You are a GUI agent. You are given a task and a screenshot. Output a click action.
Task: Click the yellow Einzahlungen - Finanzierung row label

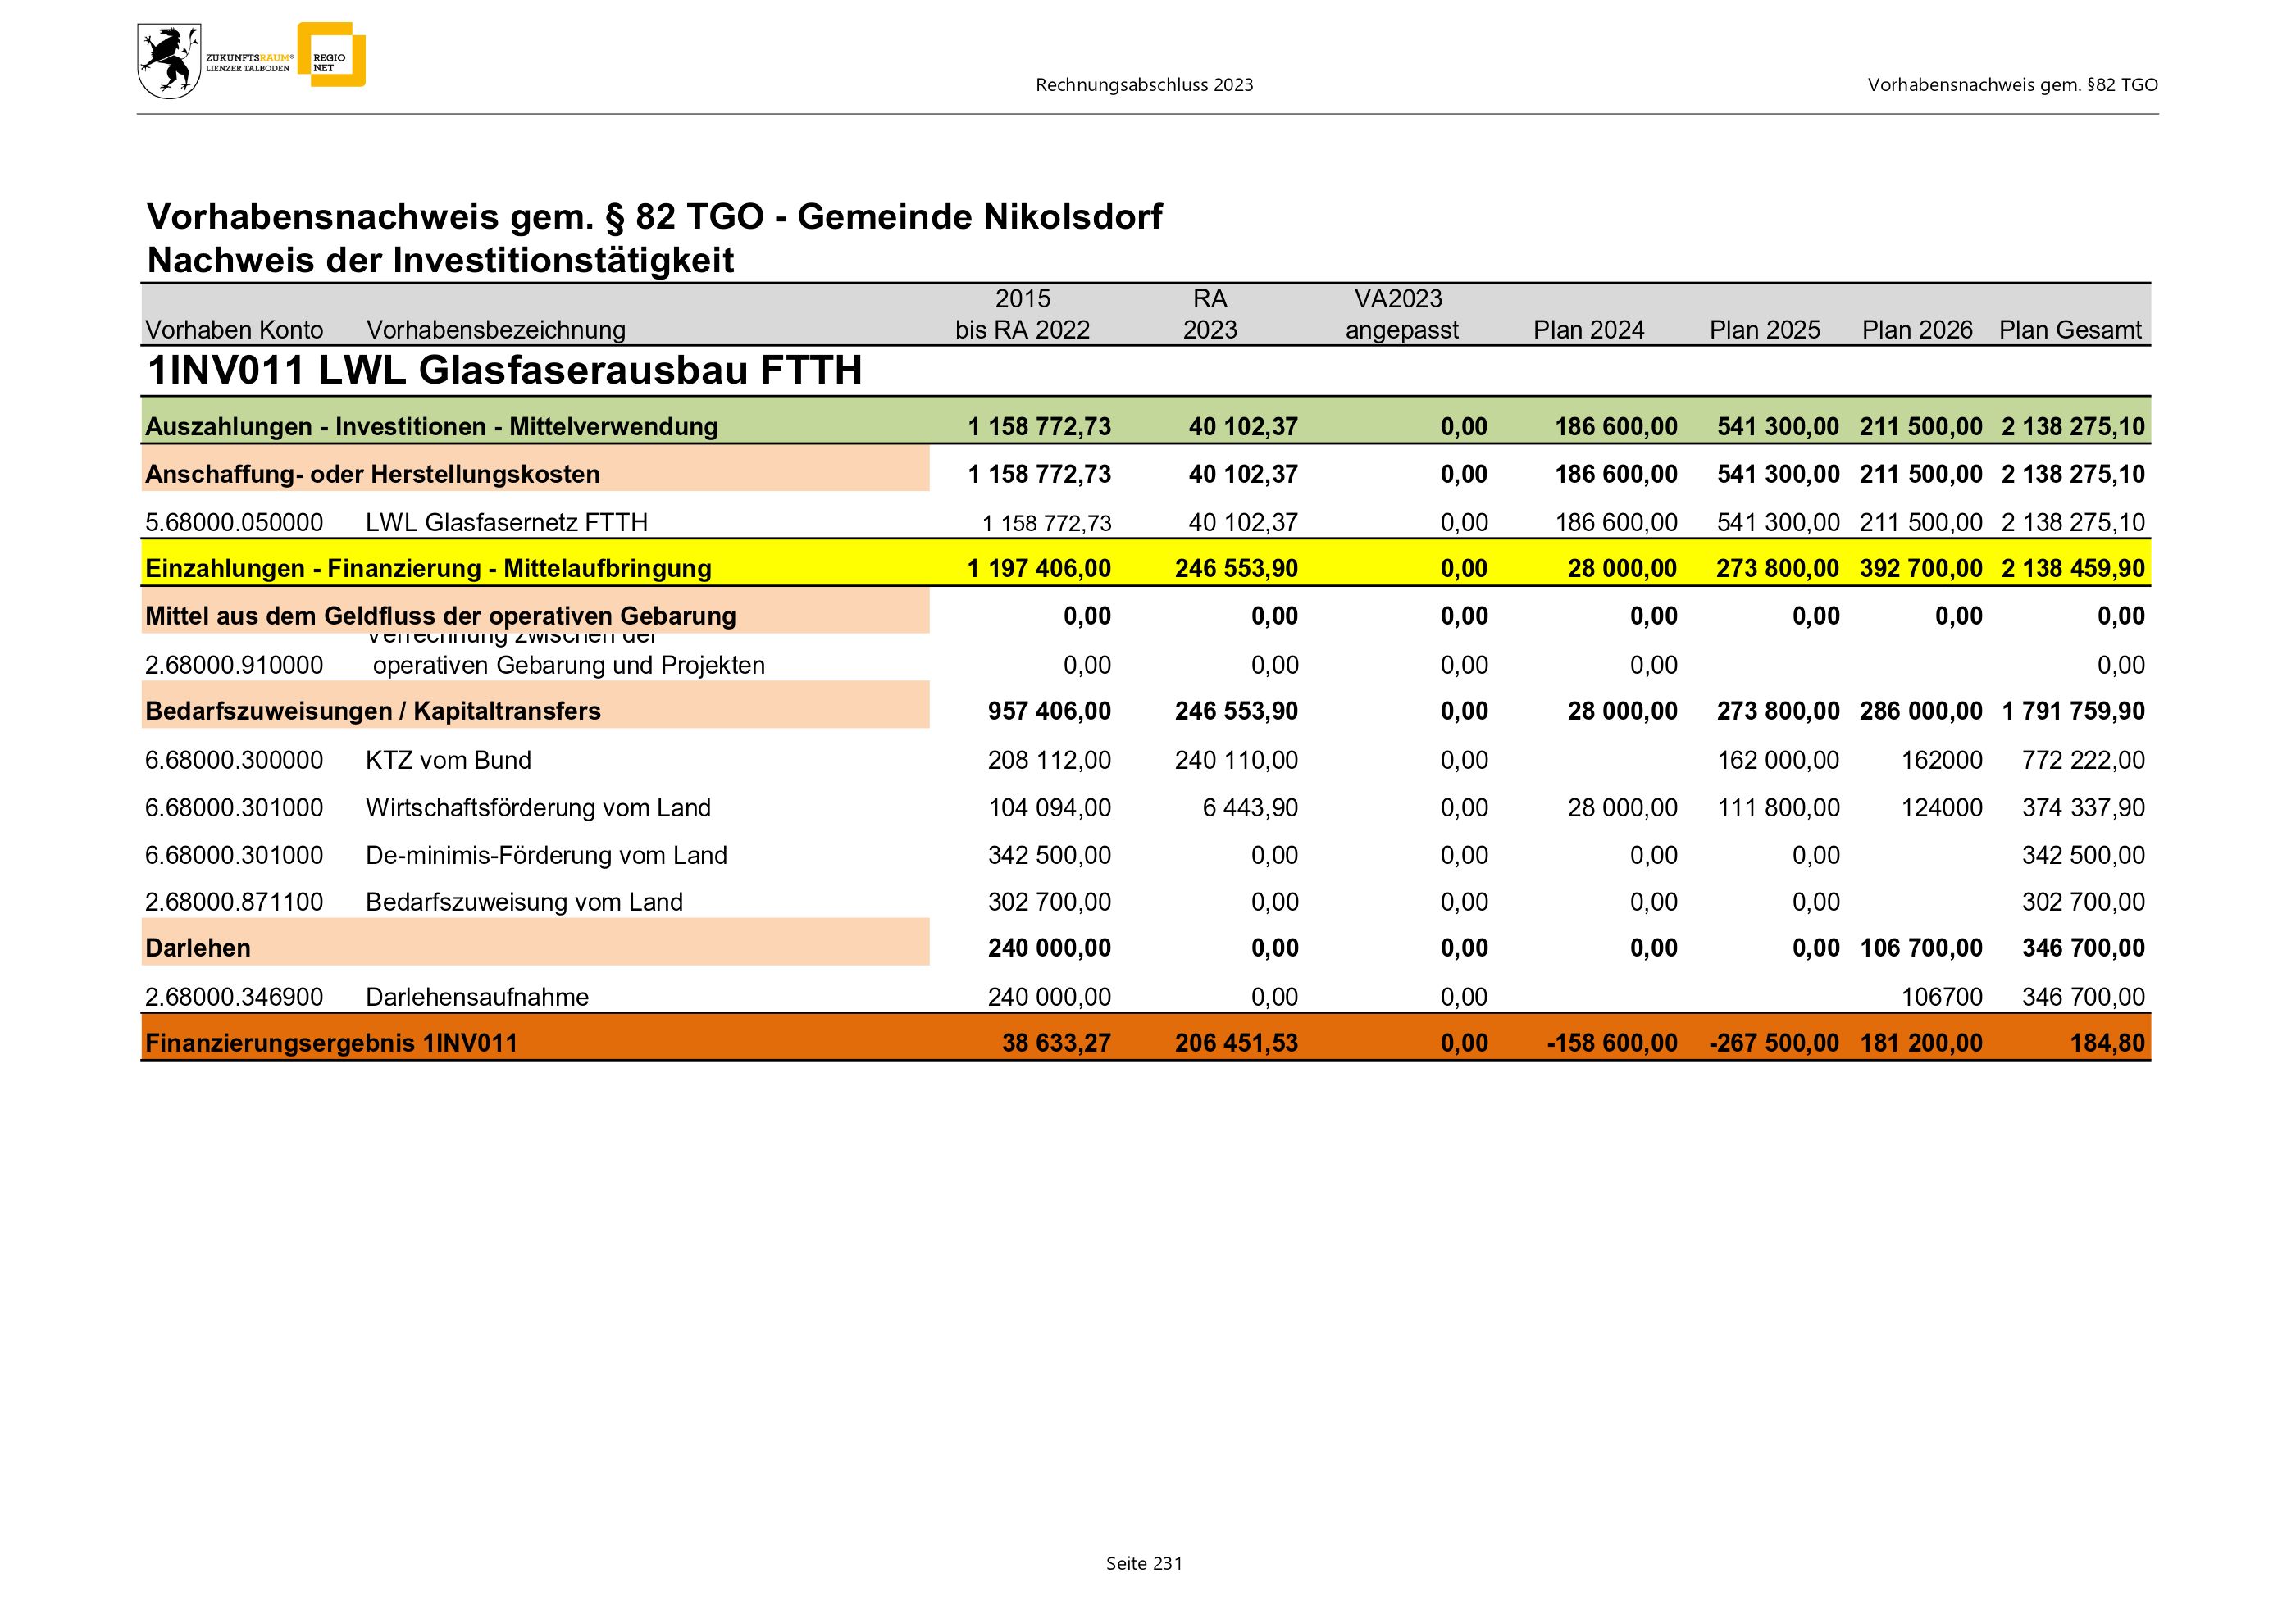428,569
